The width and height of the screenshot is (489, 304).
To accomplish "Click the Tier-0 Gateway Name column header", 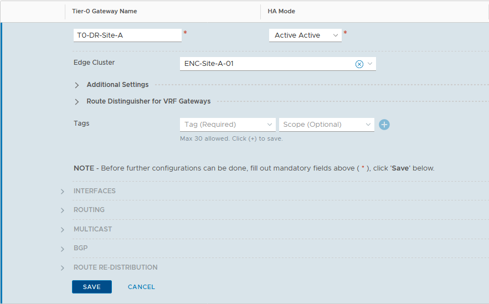I will point(105,11).
